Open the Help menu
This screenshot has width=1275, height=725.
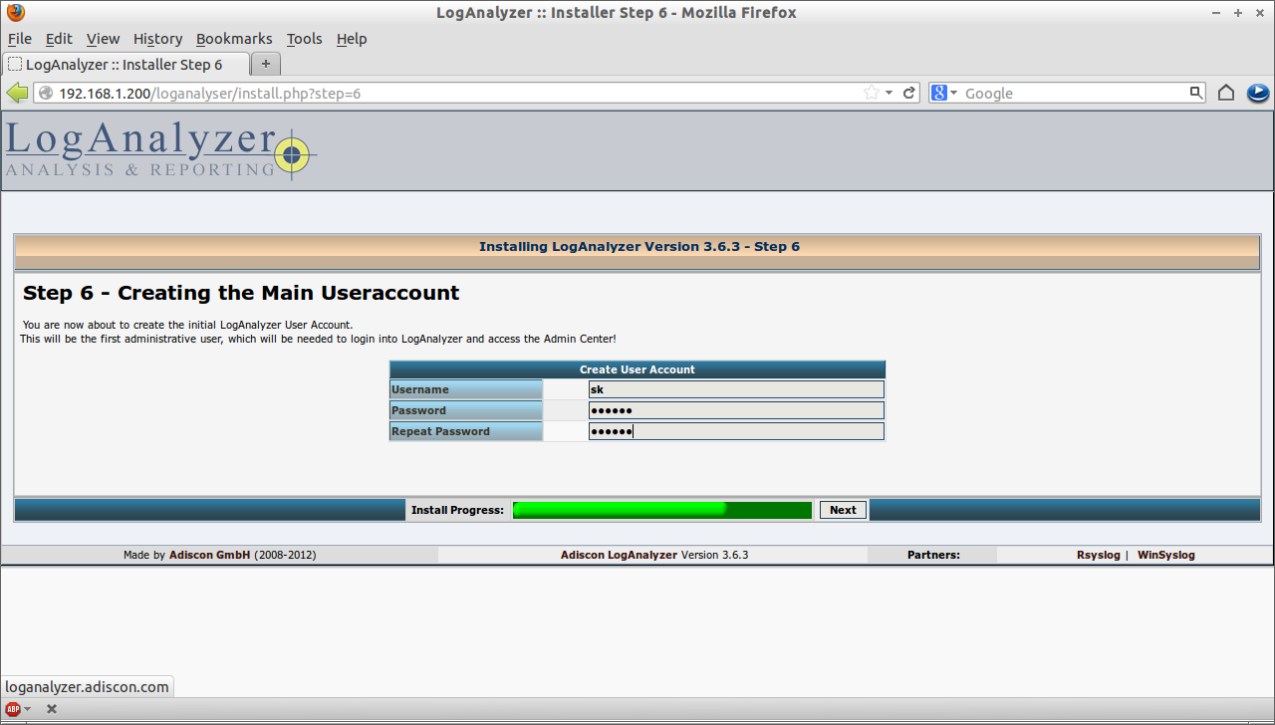tap(352, 39)
